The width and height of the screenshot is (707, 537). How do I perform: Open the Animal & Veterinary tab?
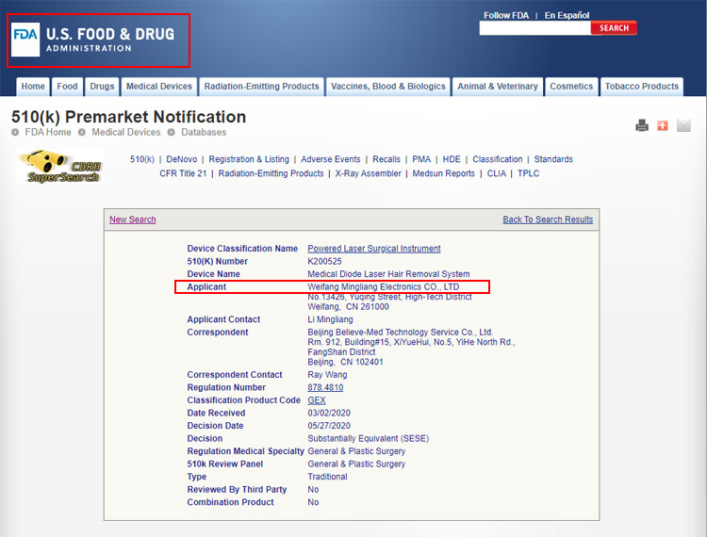pos(498,87)
